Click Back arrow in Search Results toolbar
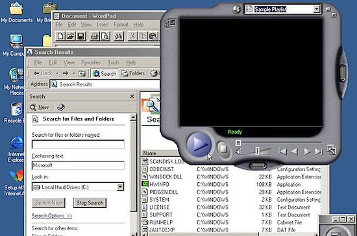This screenshot has width=357, height=236. click(x=43, y=73)
